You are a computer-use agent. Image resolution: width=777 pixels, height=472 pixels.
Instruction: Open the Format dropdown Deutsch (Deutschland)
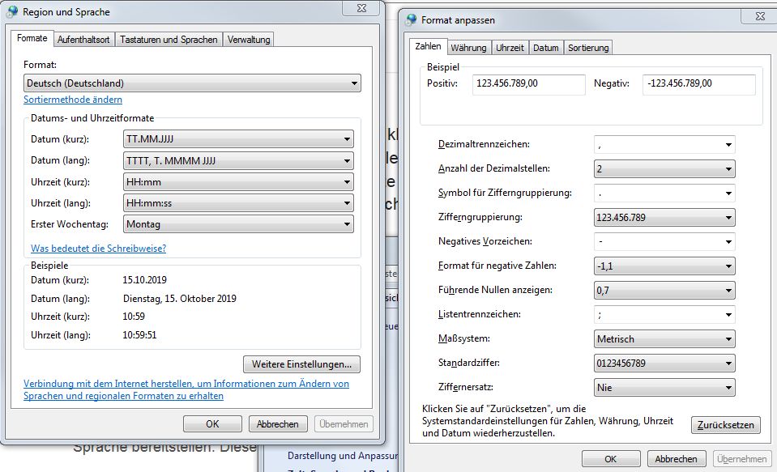(192, 83)
